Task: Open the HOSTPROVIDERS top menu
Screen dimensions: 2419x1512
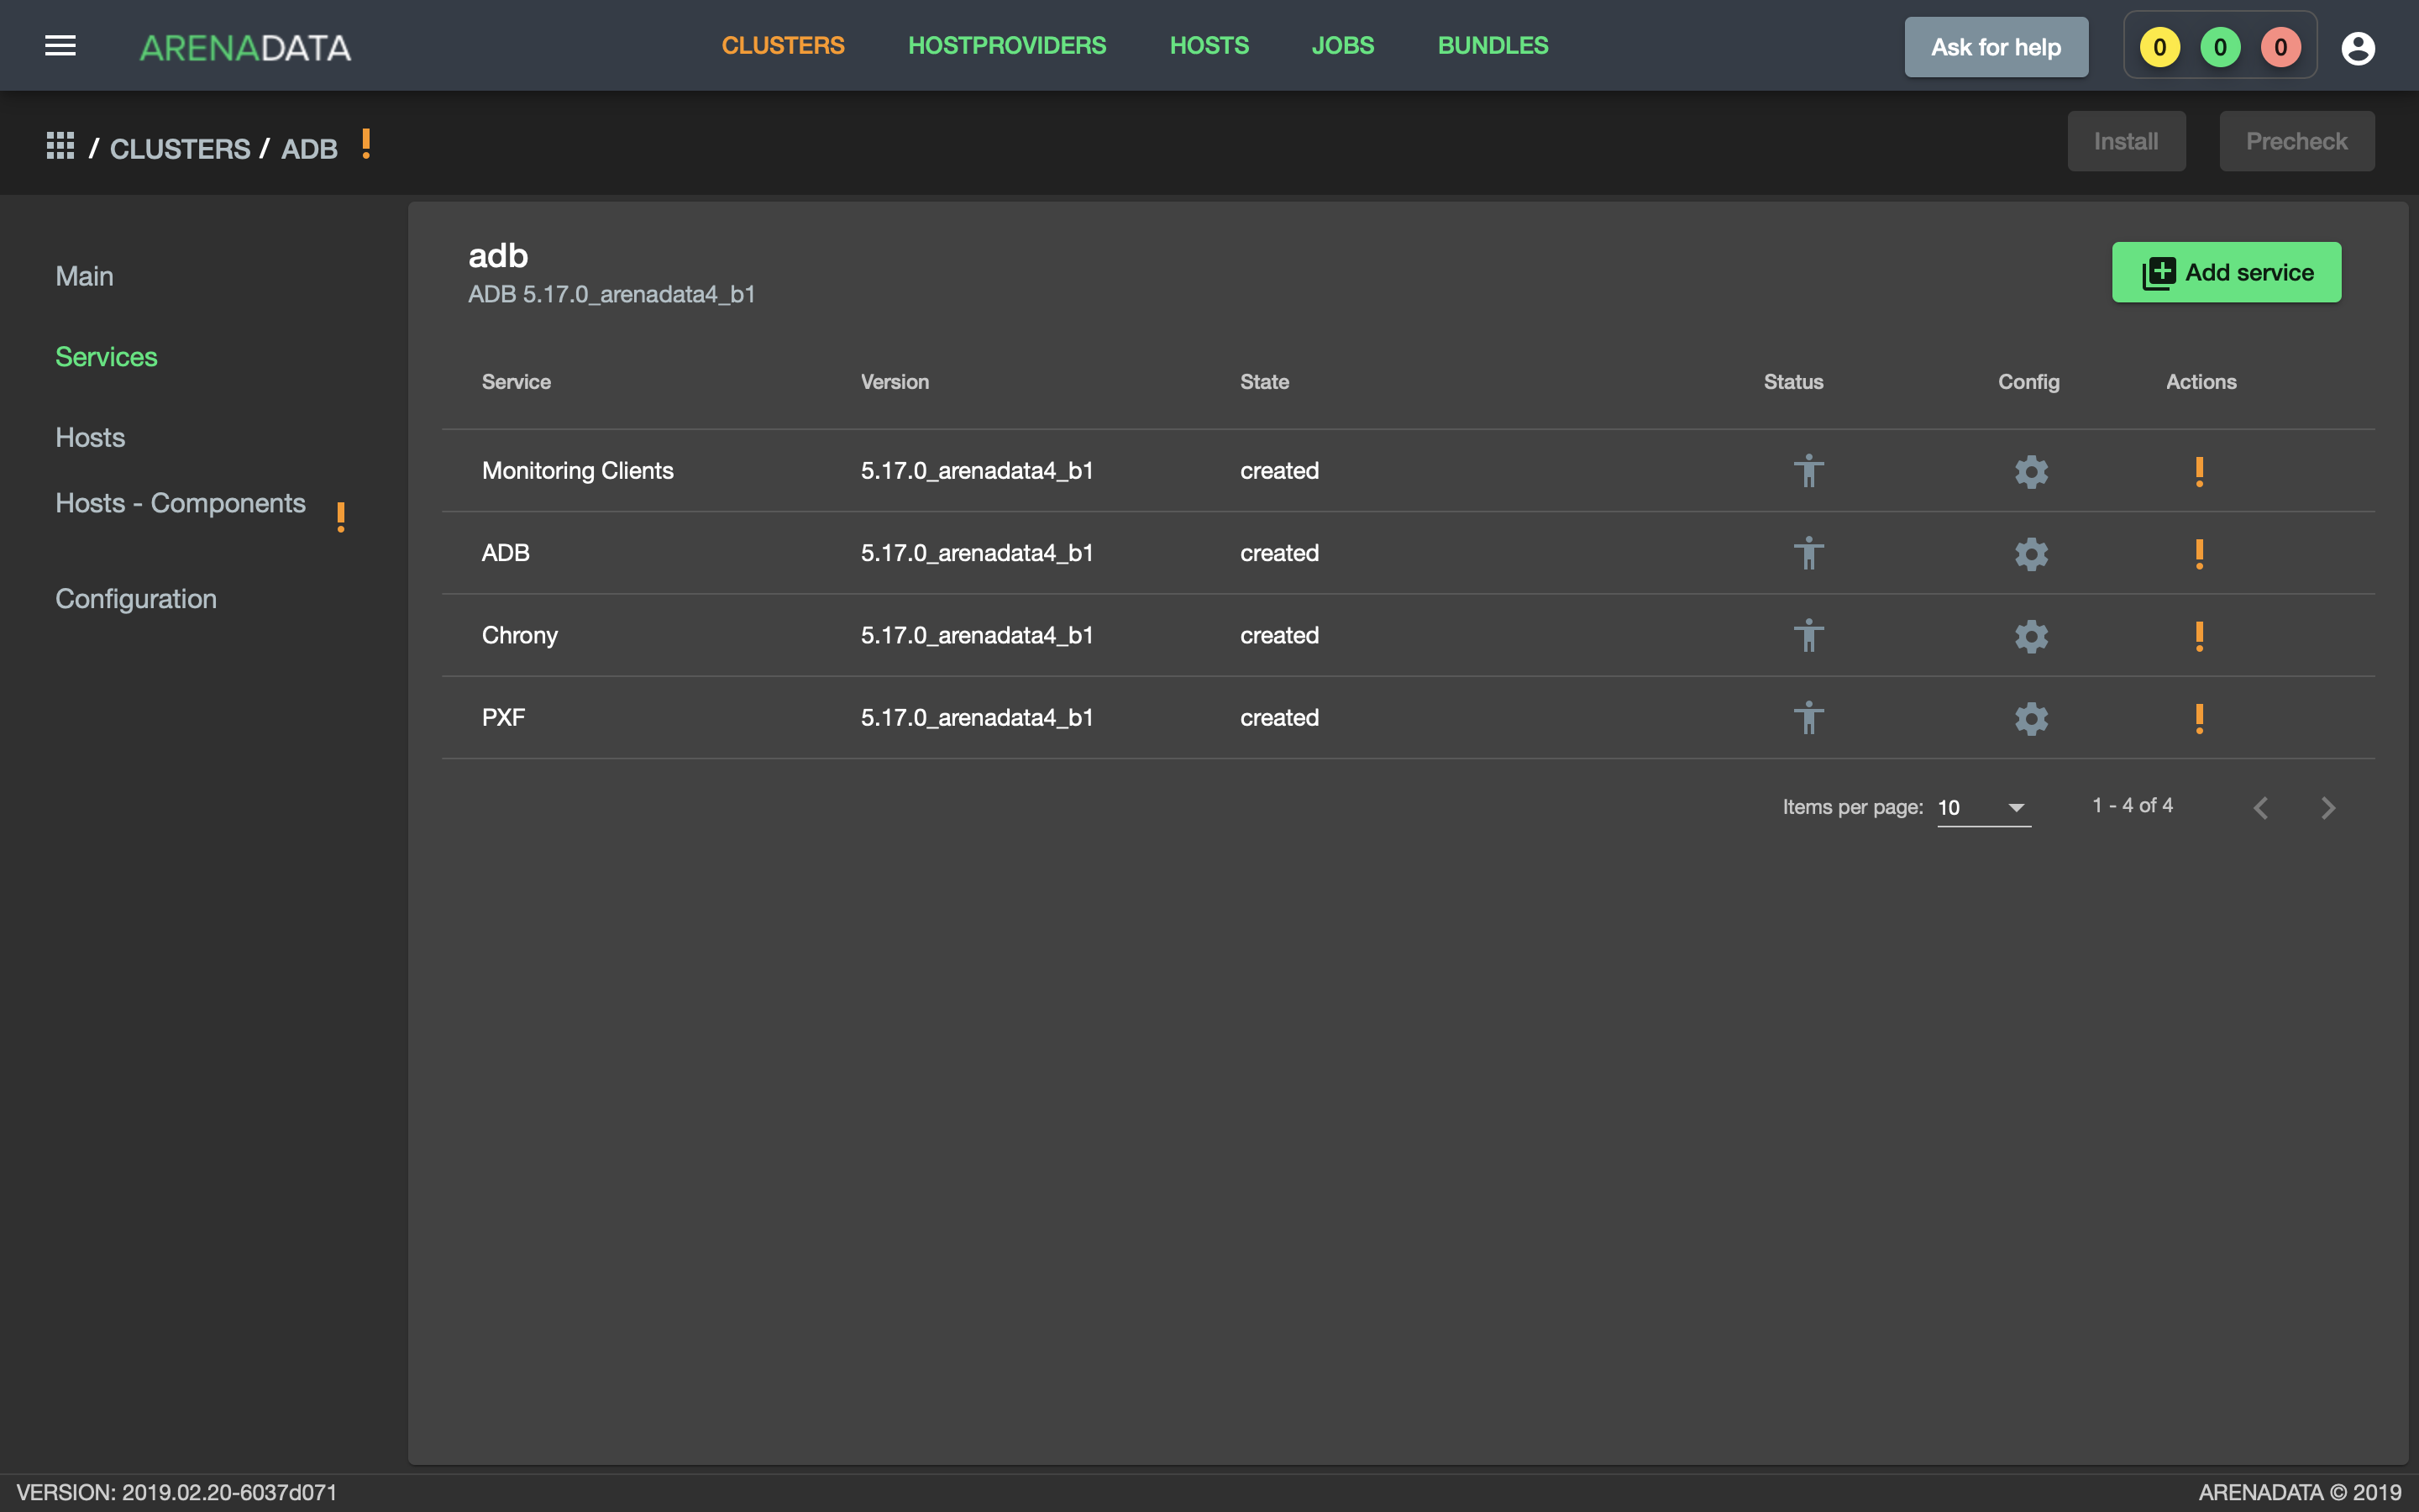Action: pos(1006,46)
